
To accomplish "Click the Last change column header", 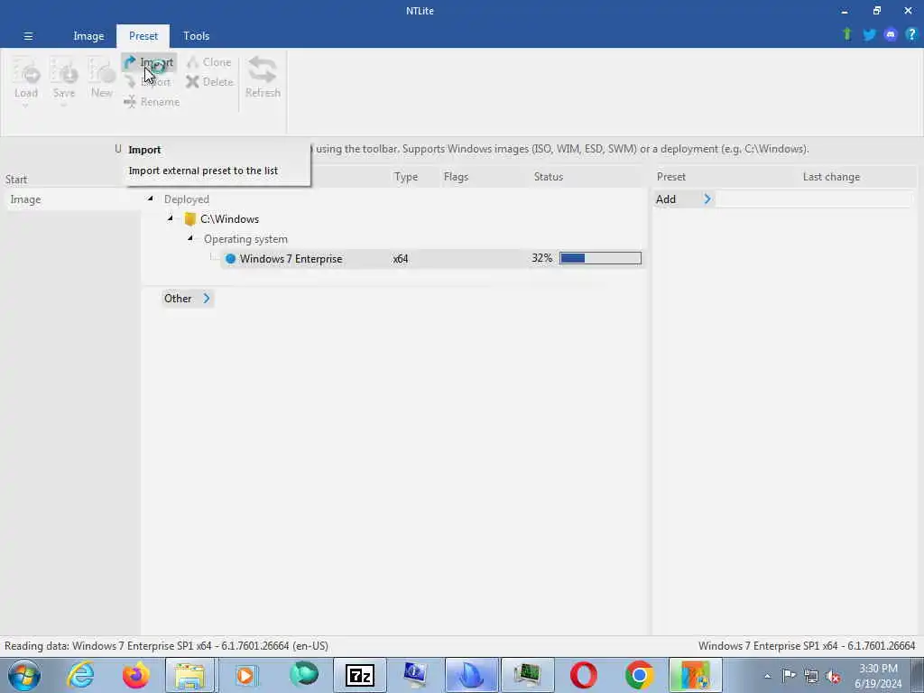I will tap(831, 177).
